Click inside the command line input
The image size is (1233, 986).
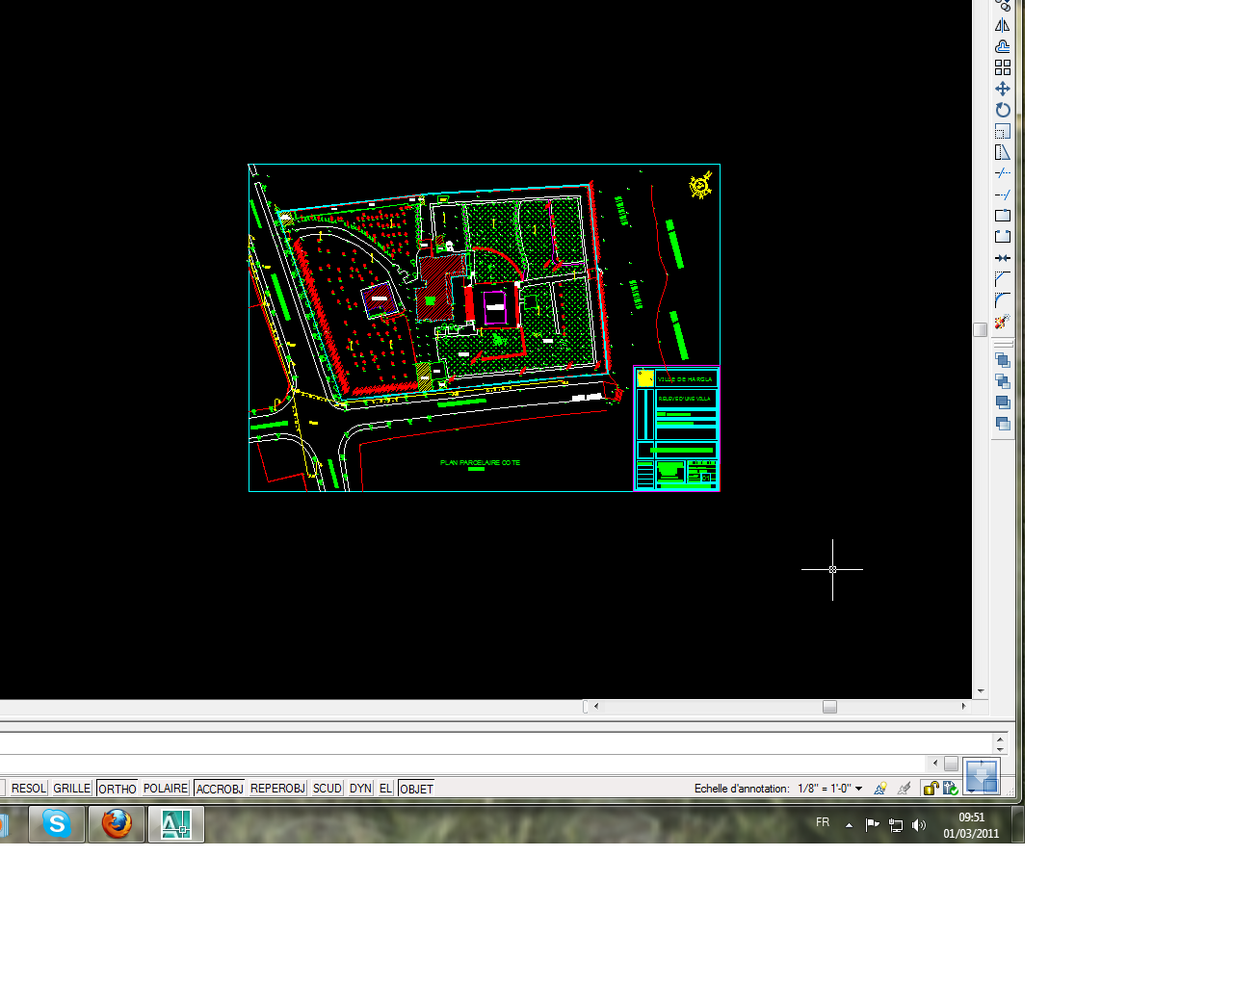(x=462, y=764)
